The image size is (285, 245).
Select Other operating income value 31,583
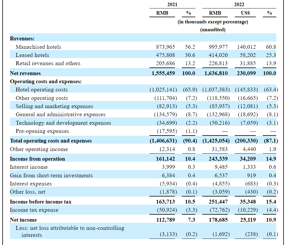(x=220, y=149)
